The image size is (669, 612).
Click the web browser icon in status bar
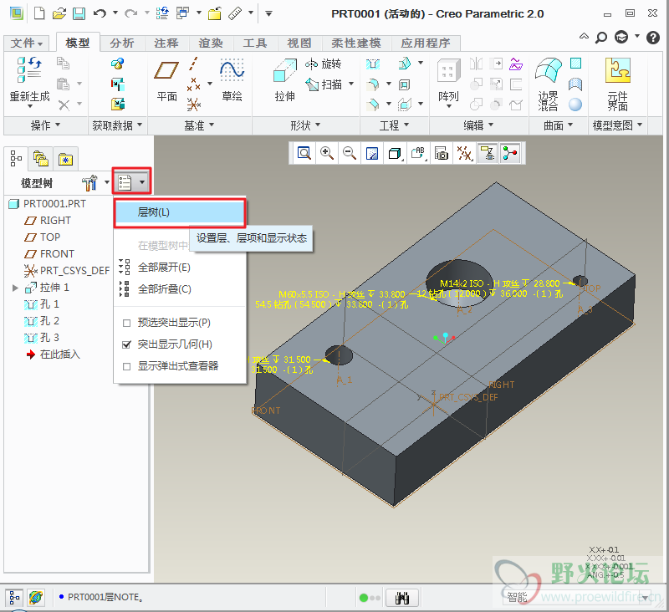pyautogui.click(x=36, y=598)
